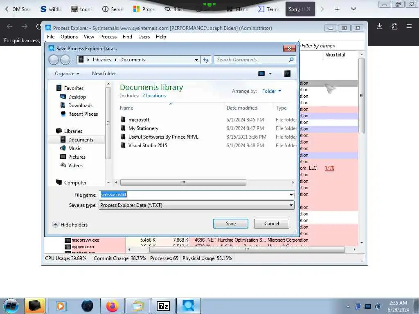Sort by the Type column header

[x=281, y=108]
